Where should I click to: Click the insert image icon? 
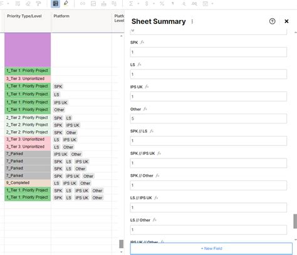pyautogui.click(x=93, y=4)
